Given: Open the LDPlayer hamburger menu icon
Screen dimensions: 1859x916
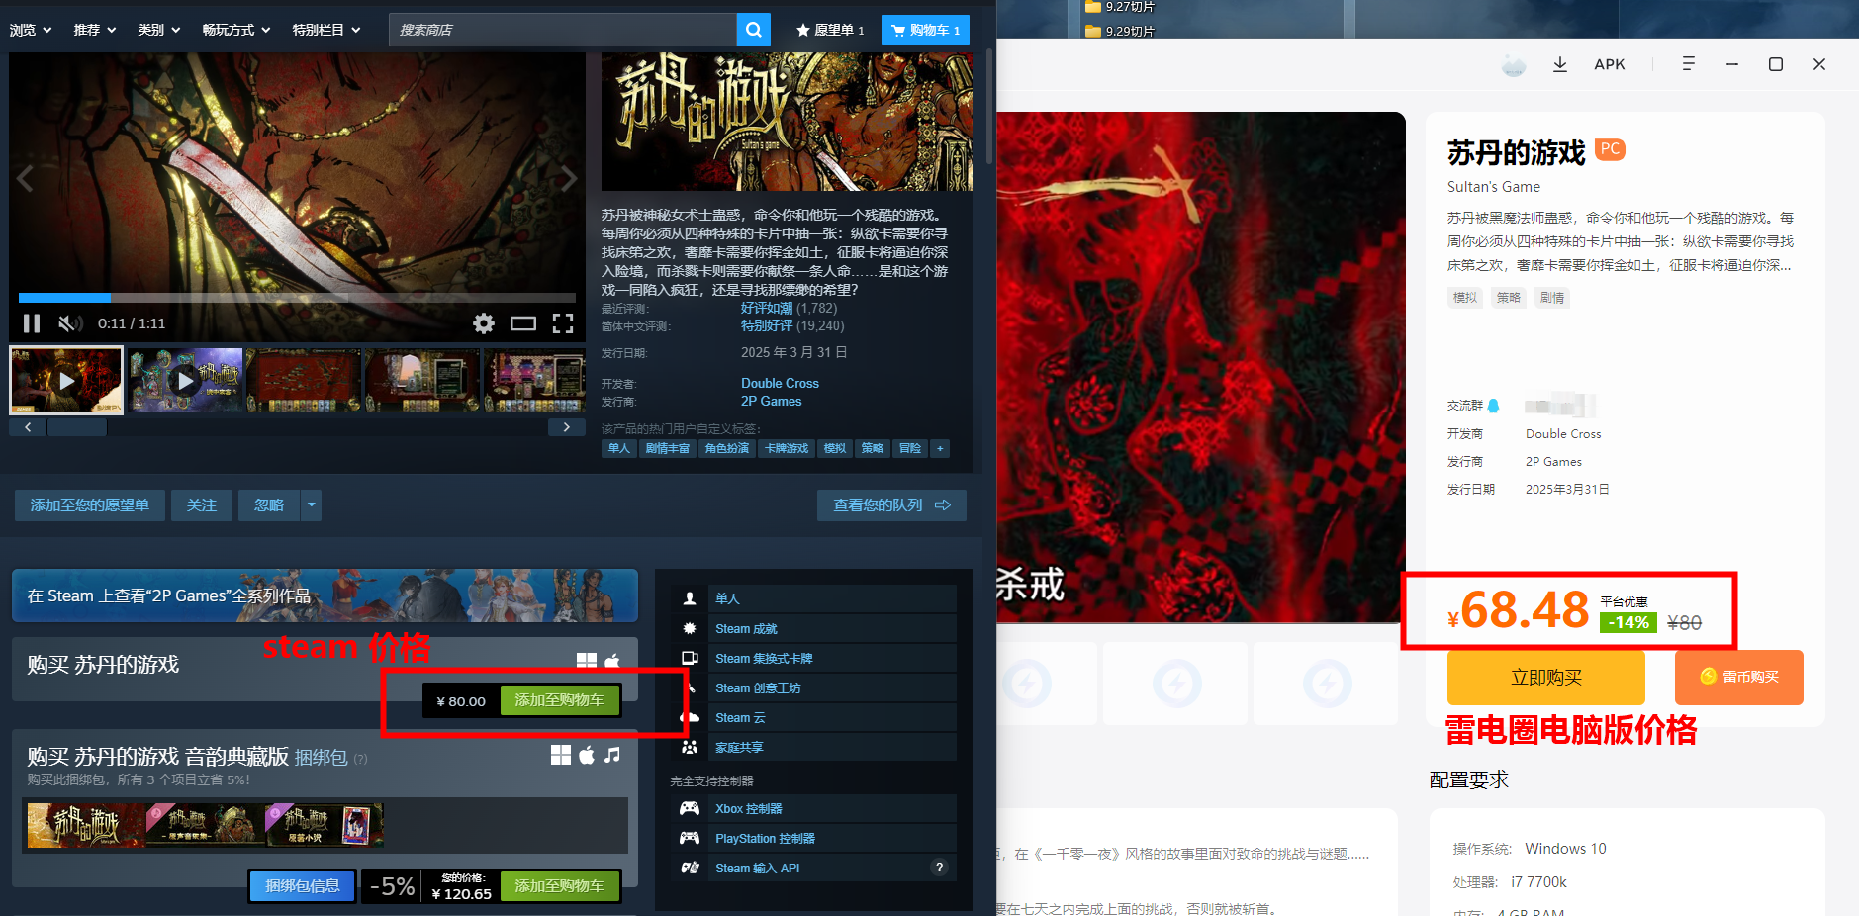Looking at the screenshot, I should point(1688,64).
